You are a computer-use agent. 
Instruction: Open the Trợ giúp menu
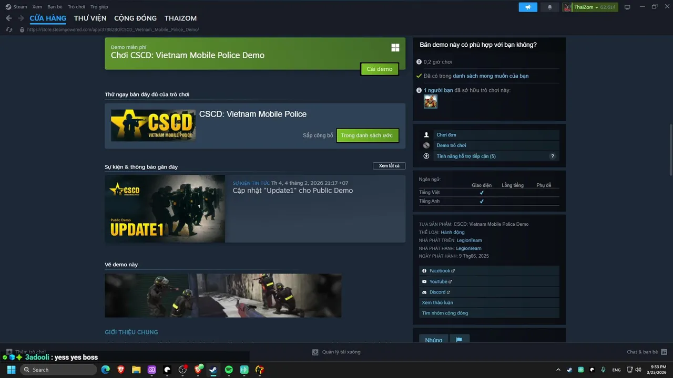pos(99,7)
